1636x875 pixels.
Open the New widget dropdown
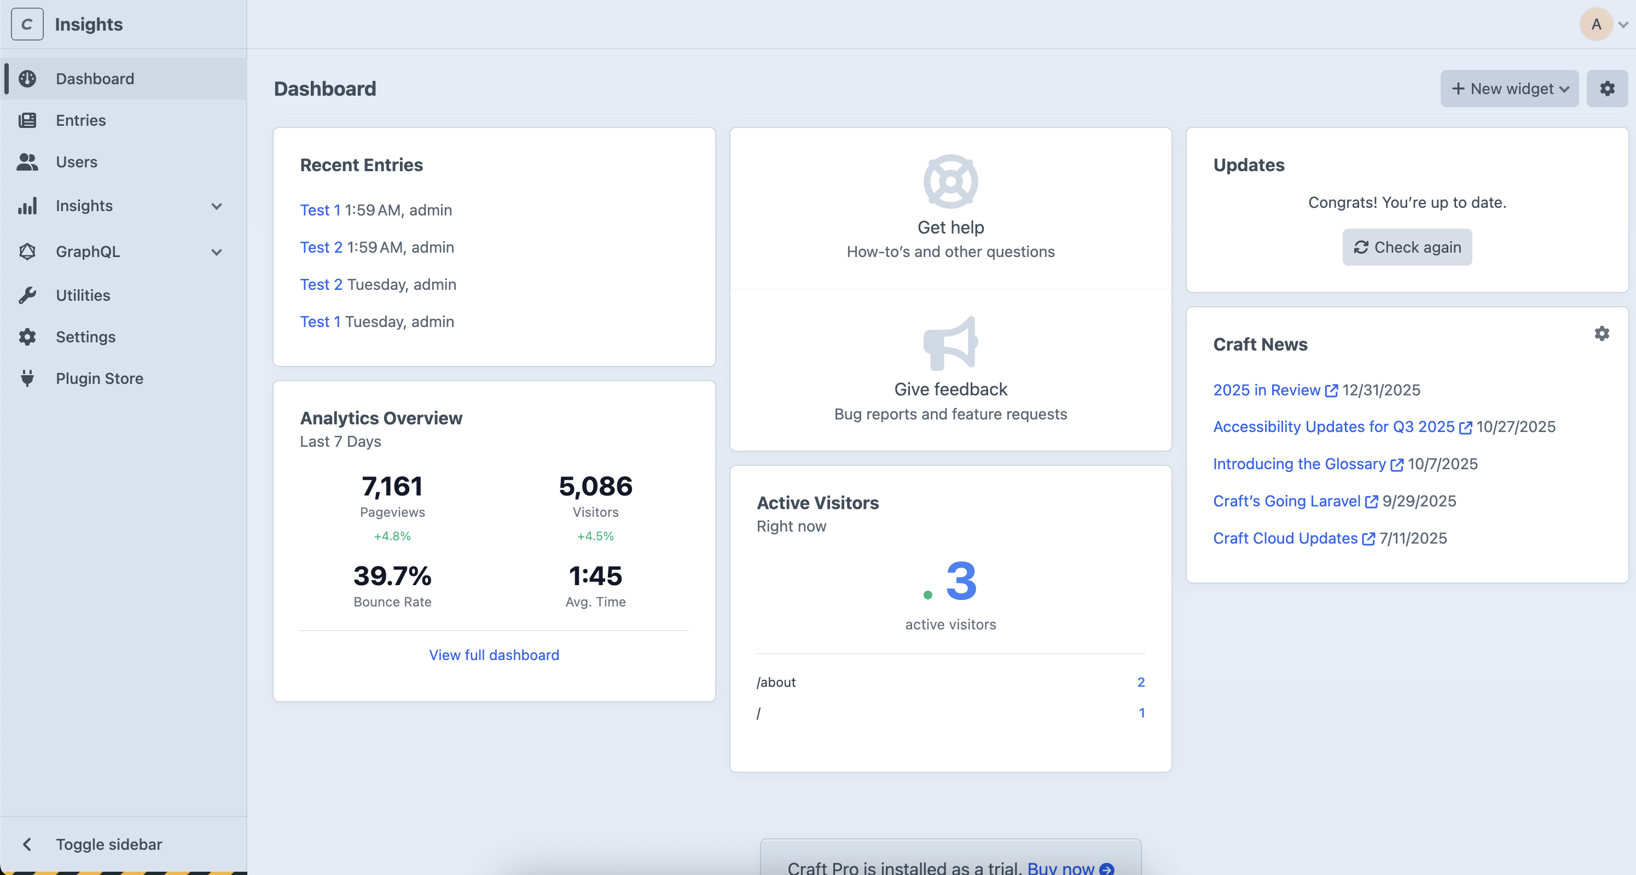click(x=1509, y=88)
